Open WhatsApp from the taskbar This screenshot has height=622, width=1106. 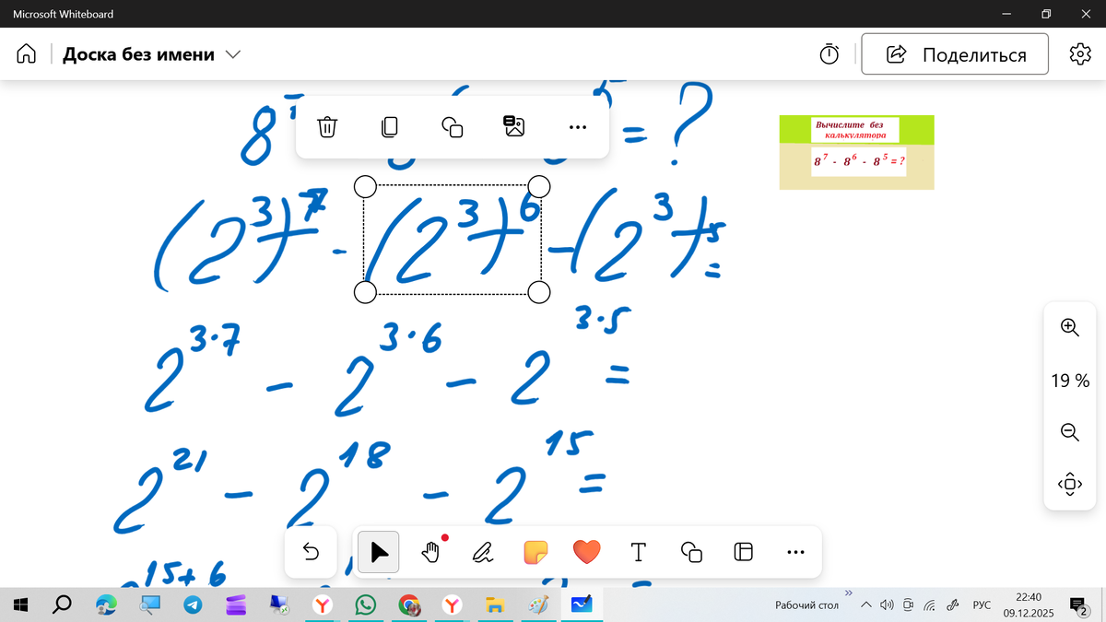click(366, 605)
